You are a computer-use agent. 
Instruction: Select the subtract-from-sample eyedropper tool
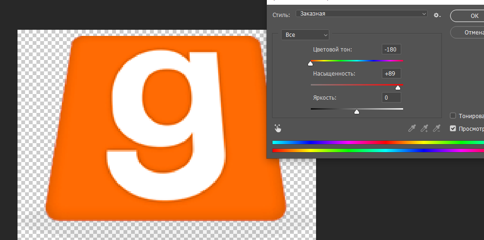[x=437, y=128]
